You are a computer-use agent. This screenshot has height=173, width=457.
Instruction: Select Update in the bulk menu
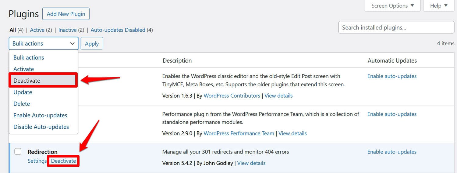click(23, 92)
